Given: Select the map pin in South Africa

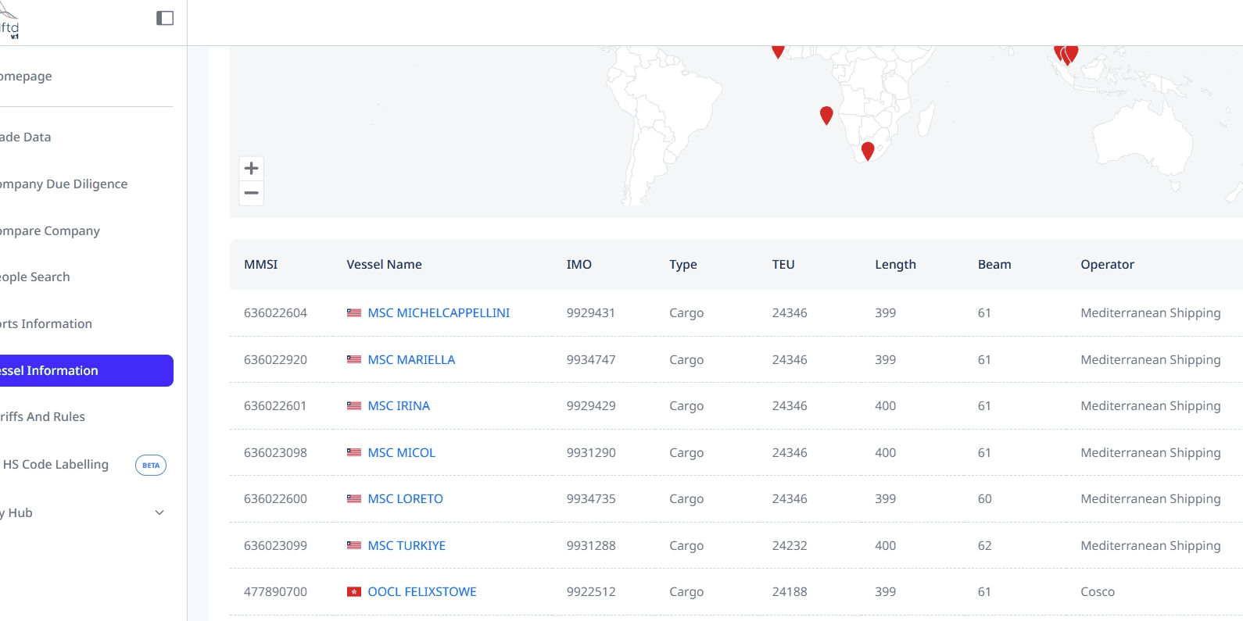Looking at the screenshot, I should tap(868, 152).
